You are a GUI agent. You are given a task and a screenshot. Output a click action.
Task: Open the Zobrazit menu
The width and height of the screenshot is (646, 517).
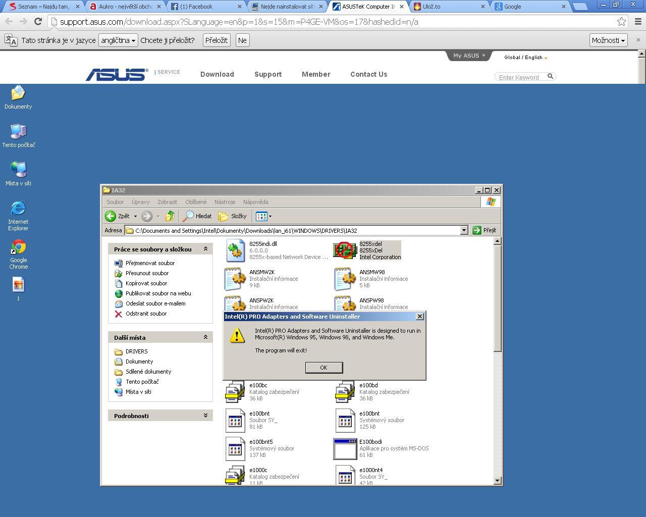[x=167, y=202]
